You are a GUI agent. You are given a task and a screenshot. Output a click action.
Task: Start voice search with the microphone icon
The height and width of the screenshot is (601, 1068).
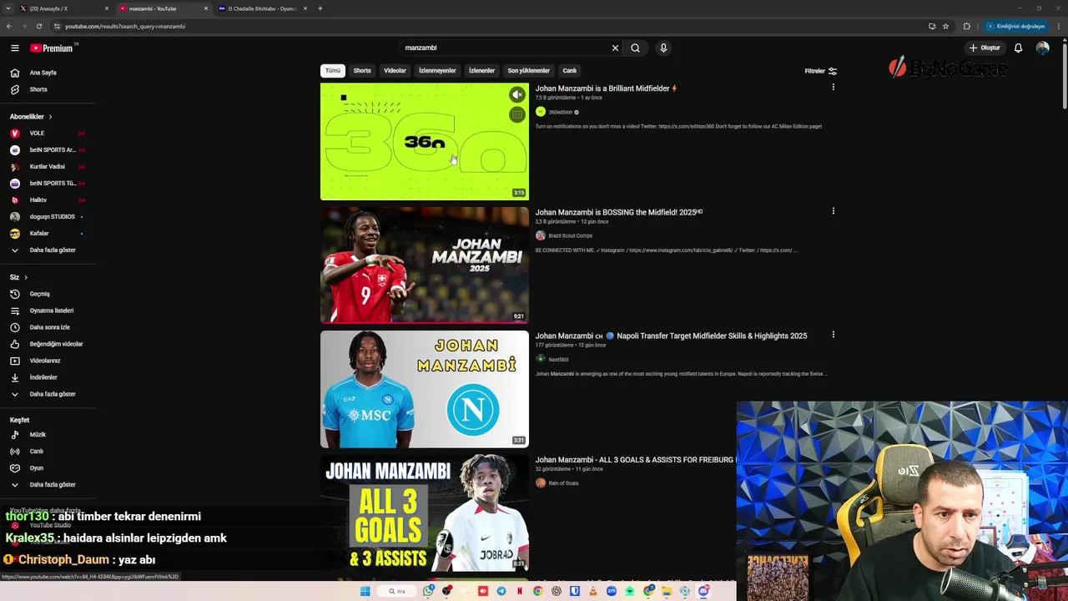point(663,48)
